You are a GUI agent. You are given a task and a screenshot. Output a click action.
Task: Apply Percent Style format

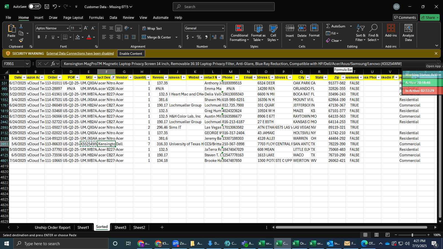[199, 37]
